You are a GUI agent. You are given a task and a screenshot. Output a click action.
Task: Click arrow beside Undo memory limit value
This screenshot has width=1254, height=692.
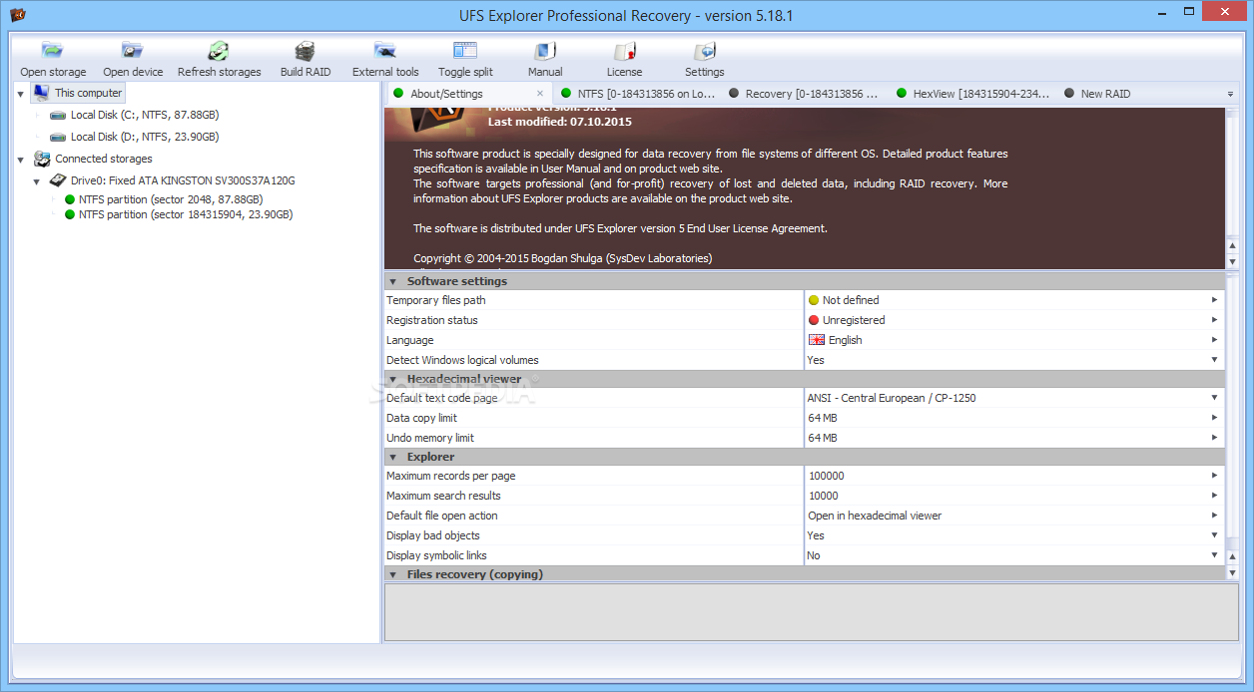coord(1215,438)
